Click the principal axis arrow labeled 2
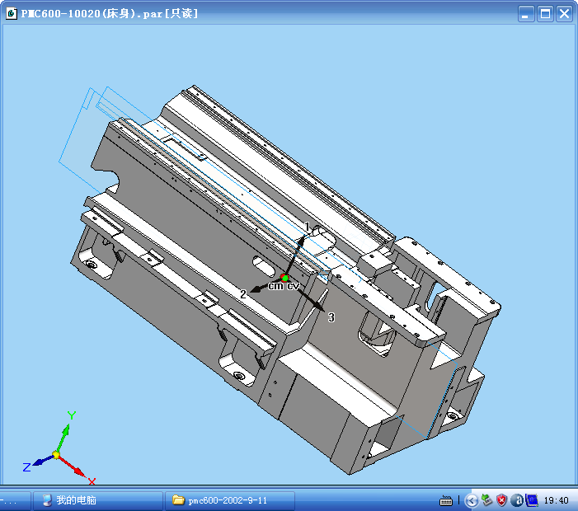This screenshot has width=578, height=511. (x=265, y=287)
